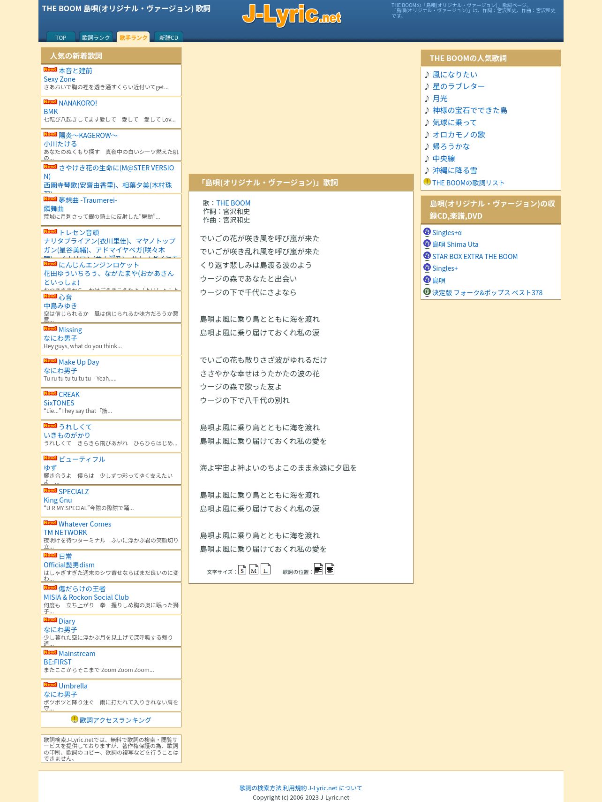Open the 歌詞ランク tab
Image resolution: width=602 pixels, height=802 pixels.
[96, 37]
